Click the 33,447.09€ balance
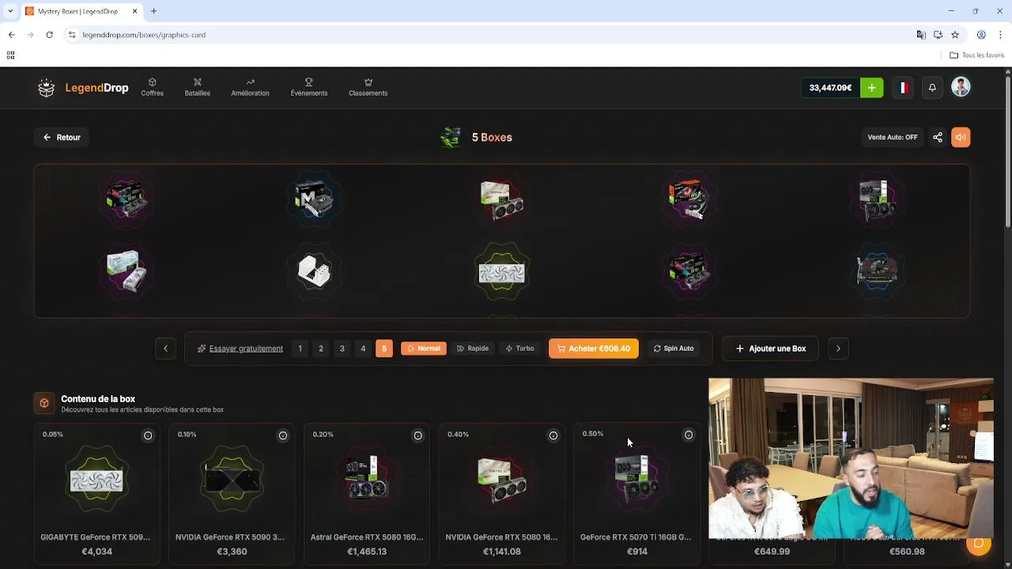 point(830,88)
